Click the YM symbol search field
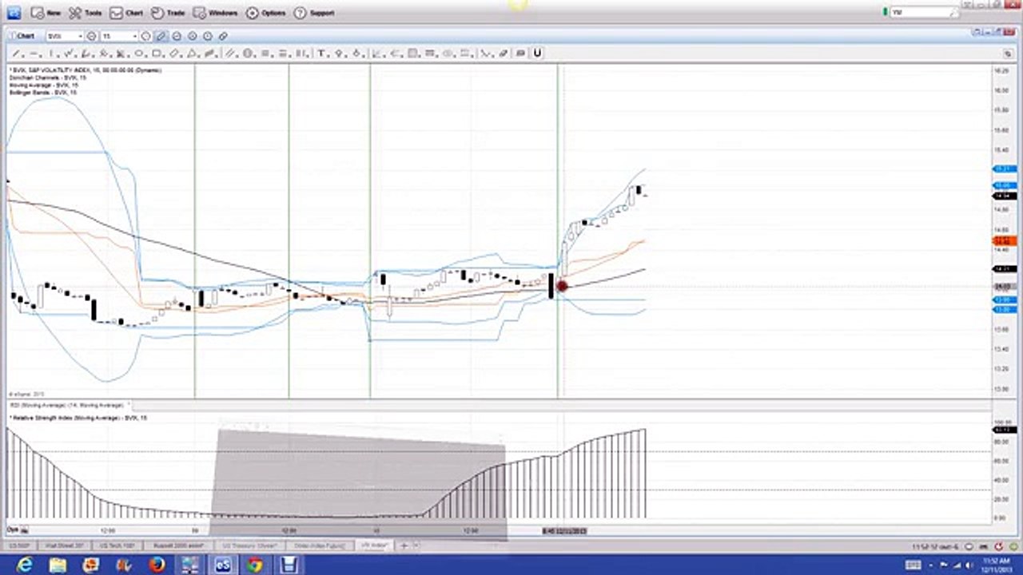The image size is (1023, 575). pos(924,12)
